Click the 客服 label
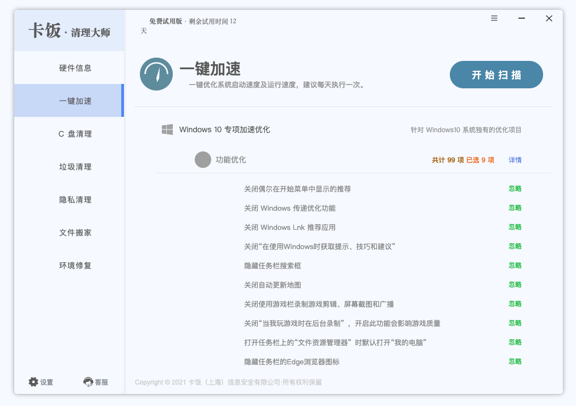The image size is (576, 406). (x=101, y=382)
